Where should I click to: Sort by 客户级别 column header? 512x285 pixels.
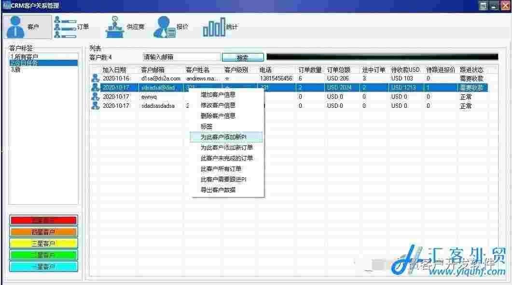click(x=236, y=70)
